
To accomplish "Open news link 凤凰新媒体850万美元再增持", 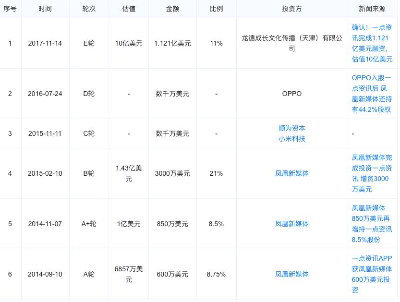I will click(x=372, y=224).
